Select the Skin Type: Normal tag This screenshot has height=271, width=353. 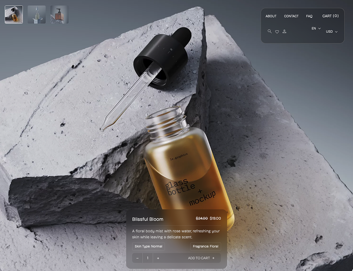148,246
